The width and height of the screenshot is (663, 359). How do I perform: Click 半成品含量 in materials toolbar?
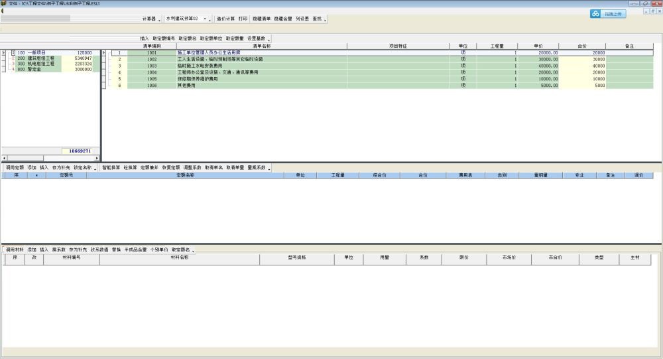point(135,250)
